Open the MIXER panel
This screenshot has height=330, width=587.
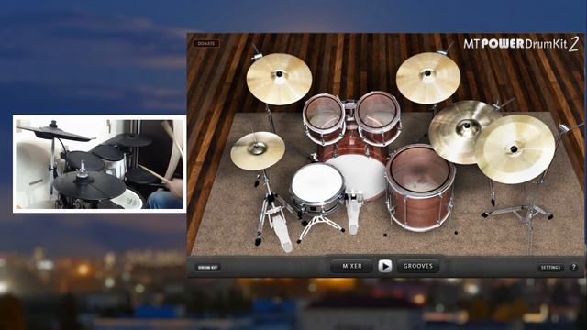coord(352,266)
